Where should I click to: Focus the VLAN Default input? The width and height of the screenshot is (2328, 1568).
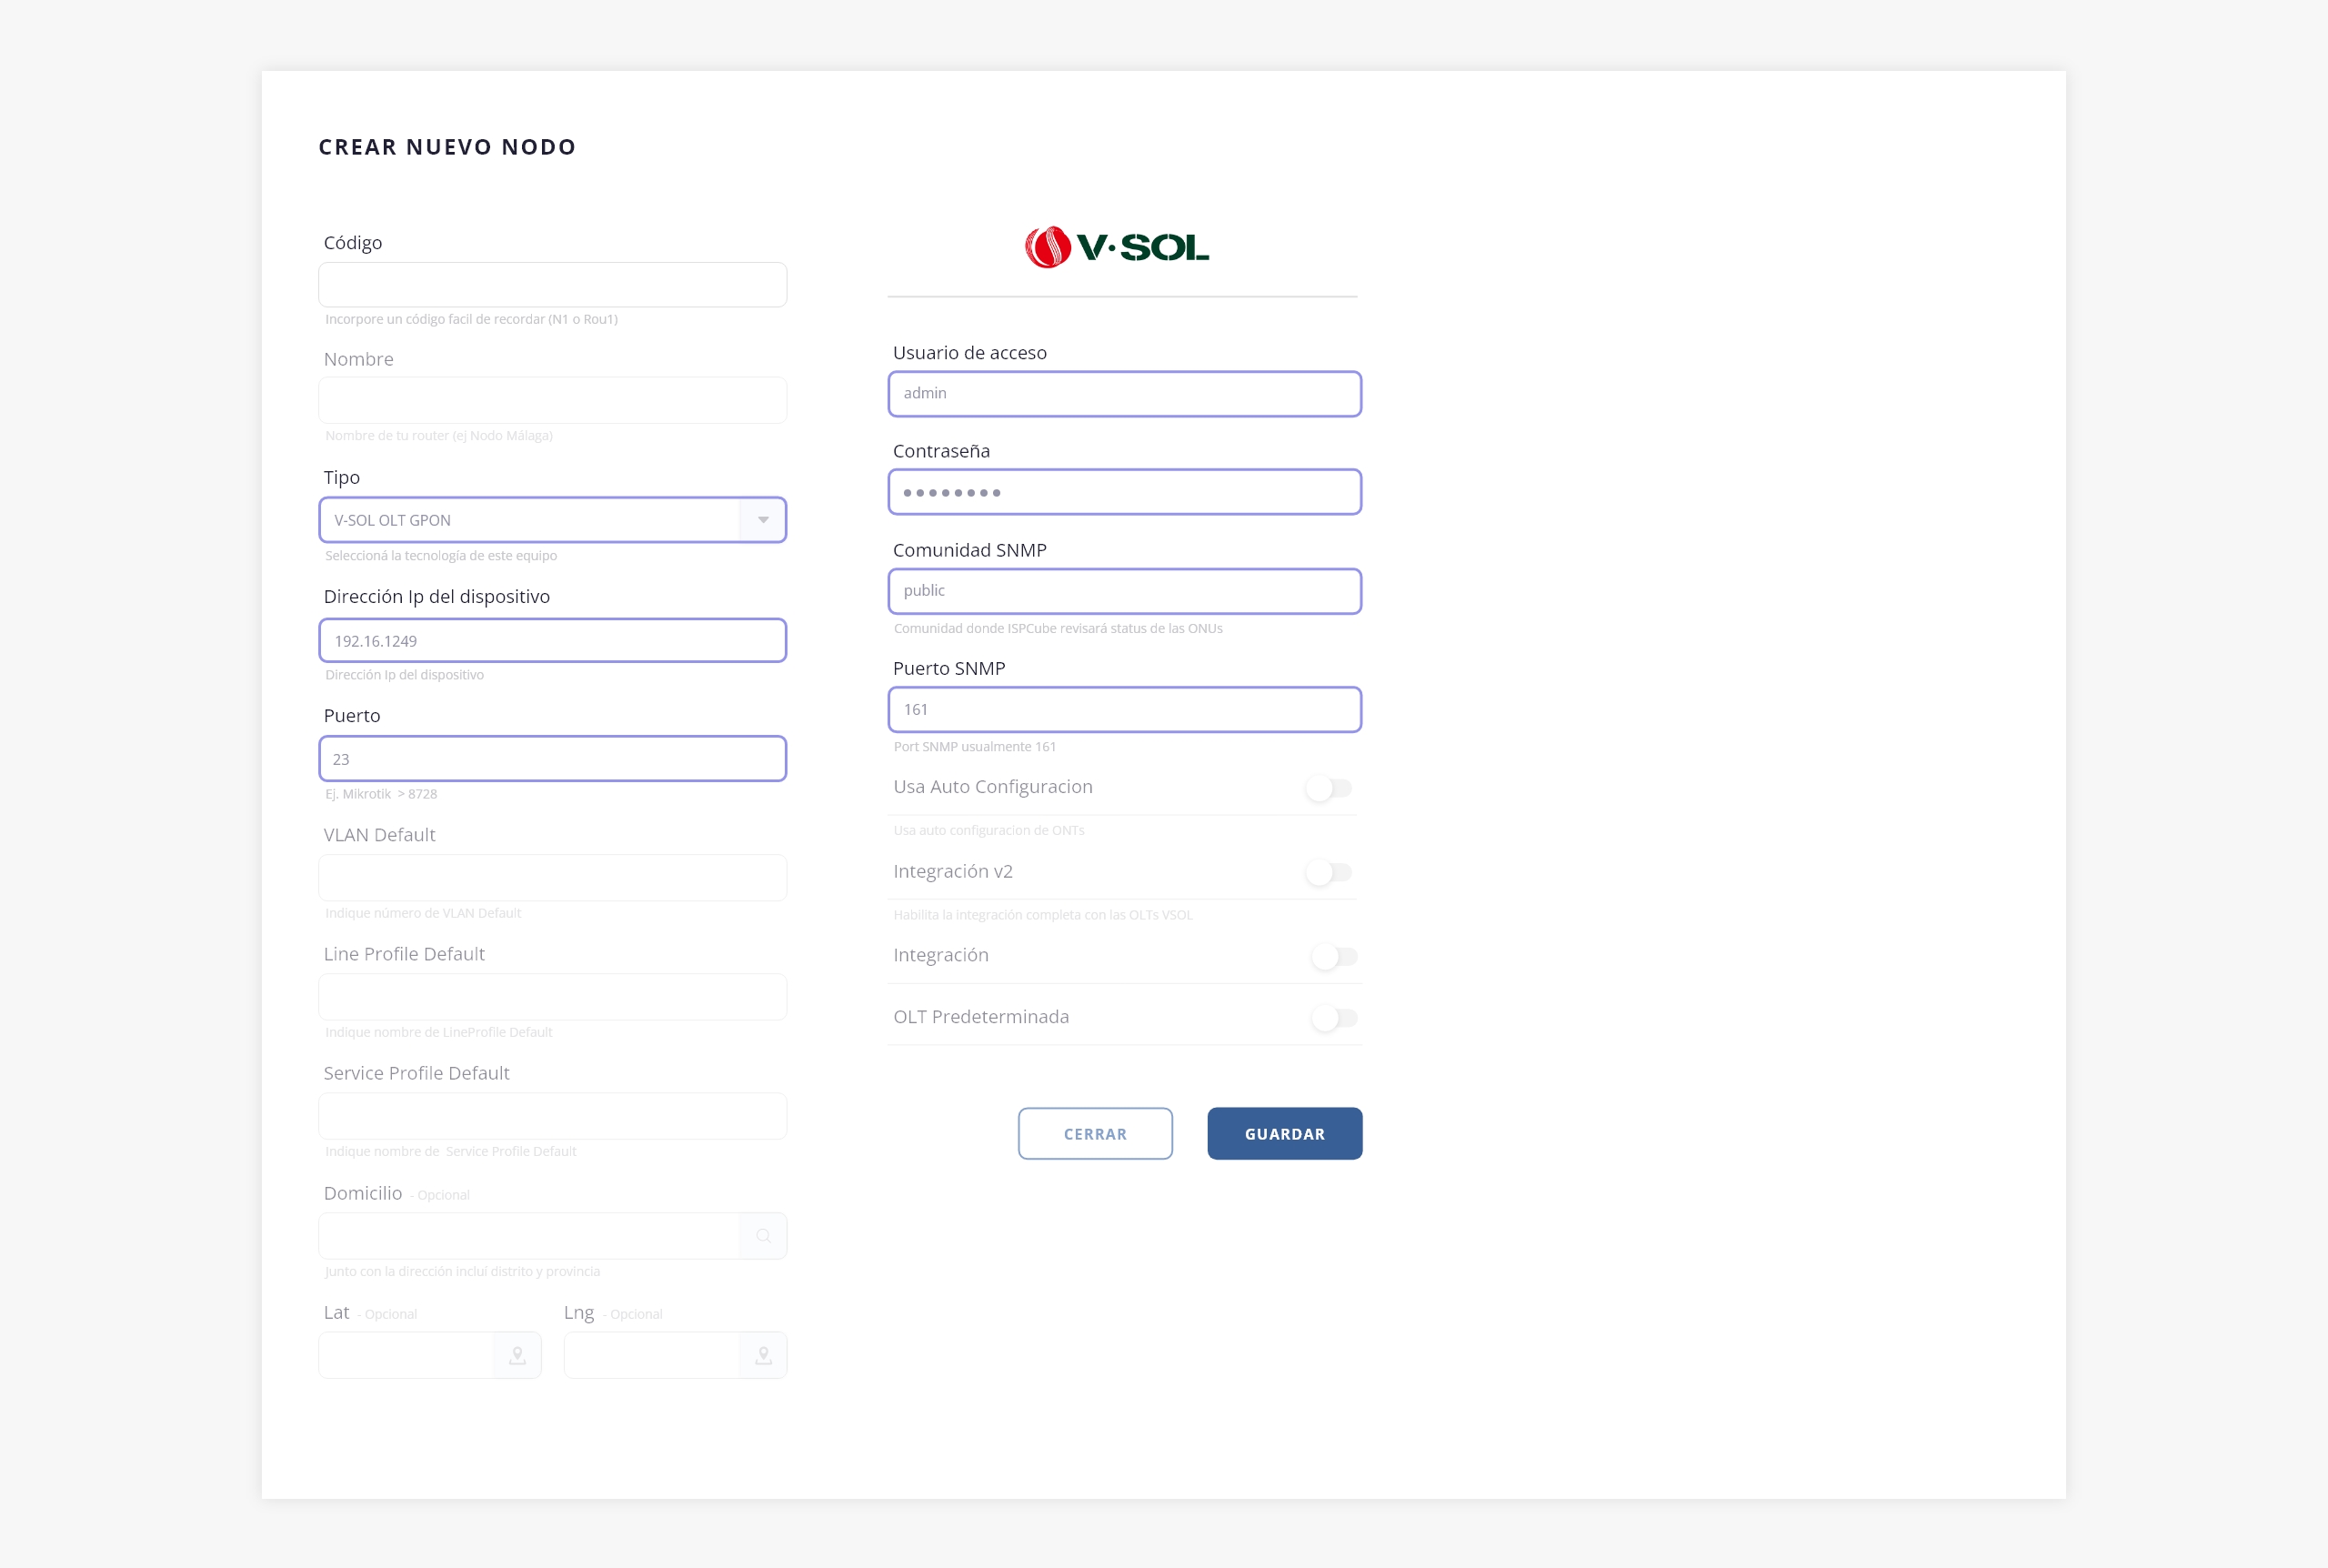pos(552,878)
